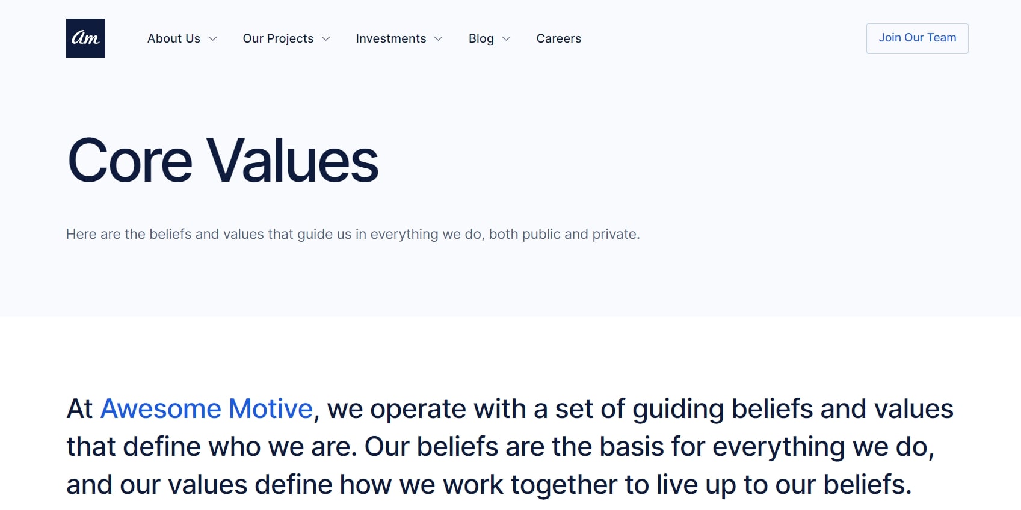The image size is (1021, 510).
Task: Click the phrase 'guiding beliefs and values'
Action: point(793,409)
